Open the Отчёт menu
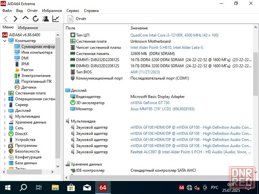Screen dimensions: 259x194 click(32, 11)
